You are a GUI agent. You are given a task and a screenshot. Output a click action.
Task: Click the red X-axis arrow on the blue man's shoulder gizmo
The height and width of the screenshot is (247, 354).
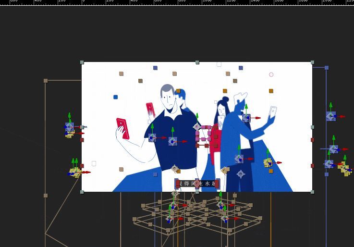tap(258, 118)
